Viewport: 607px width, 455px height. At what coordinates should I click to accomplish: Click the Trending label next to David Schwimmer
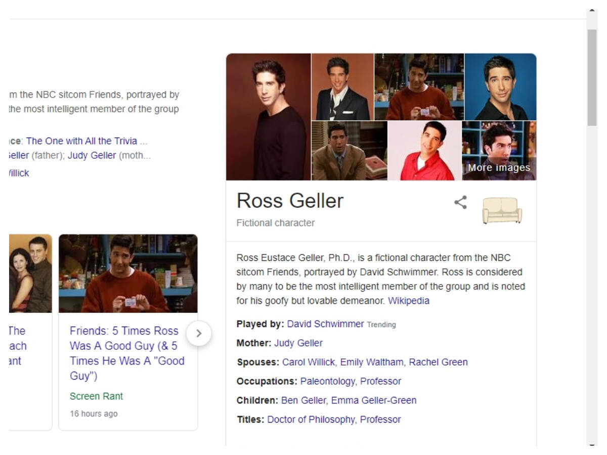tap(381, 325)
